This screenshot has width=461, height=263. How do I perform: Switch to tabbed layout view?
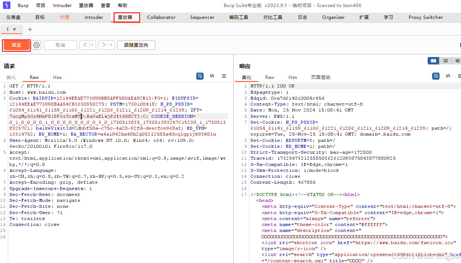(457, 61)
